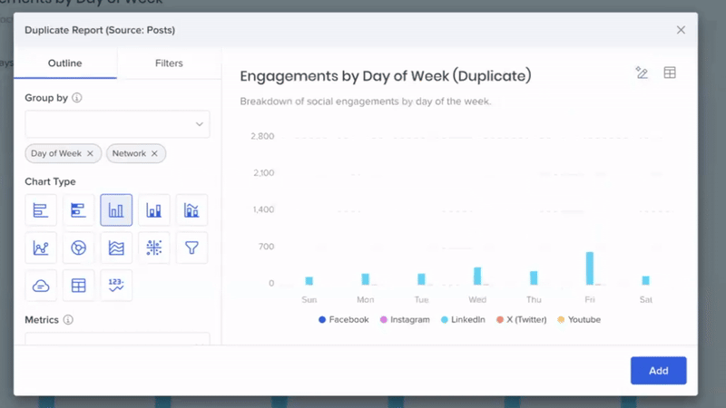This screenshot has height=408, width=726.
Task: Toggle LinkedIn series in chart legend
Action: pos(463,320)
